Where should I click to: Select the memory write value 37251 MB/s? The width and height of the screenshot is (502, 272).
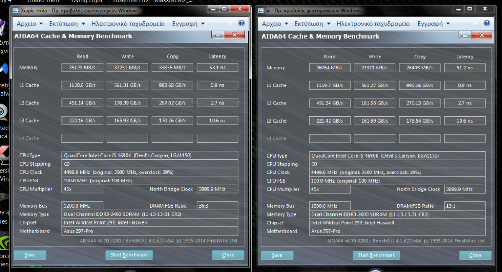tap(127, 67)
